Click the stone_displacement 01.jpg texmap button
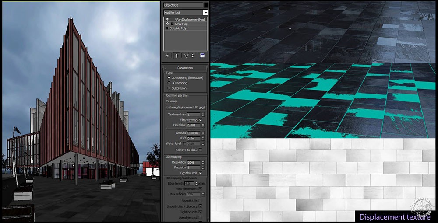Viewport: 438px width, 223px height. click(x=186, y=108)
